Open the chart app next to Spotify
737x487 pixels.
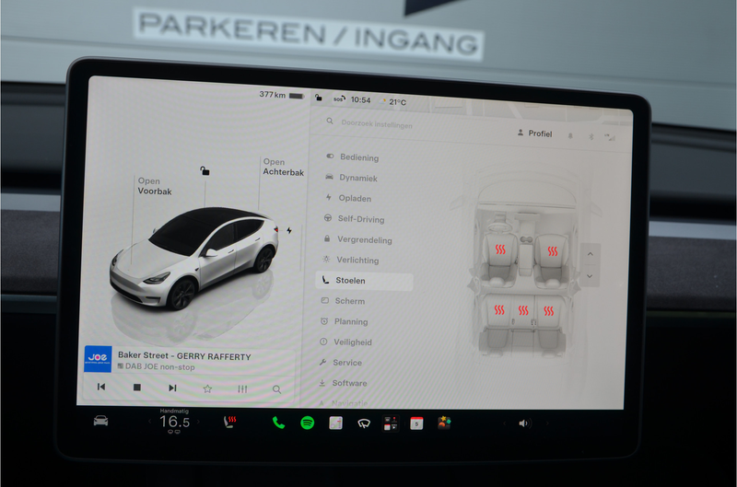(x=335, y=423)
